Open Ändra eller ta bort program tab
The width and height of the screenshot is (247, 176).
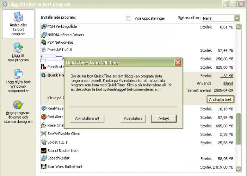tap(18, 24)
